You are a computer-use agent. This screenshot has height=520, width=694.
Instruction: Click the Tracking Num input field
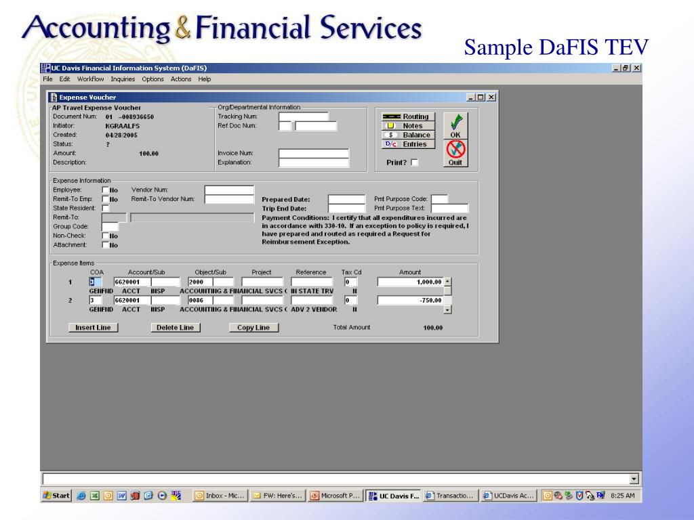(304, 116)
